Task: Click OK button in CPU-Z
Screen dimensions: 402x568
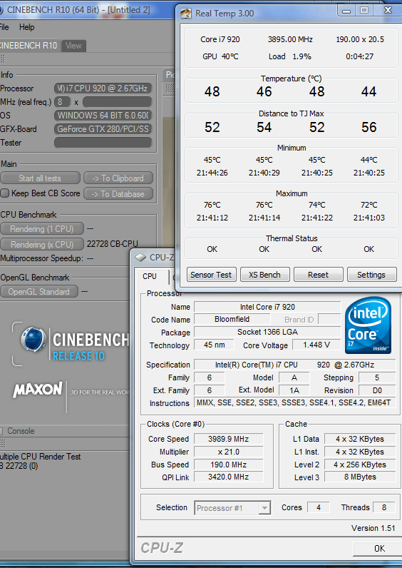Action: [377, 549]
